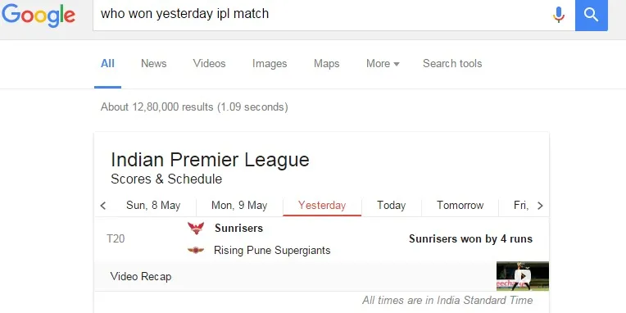
Task: Go to previous dates with left arrow
Action: click(x=103, y=206)
